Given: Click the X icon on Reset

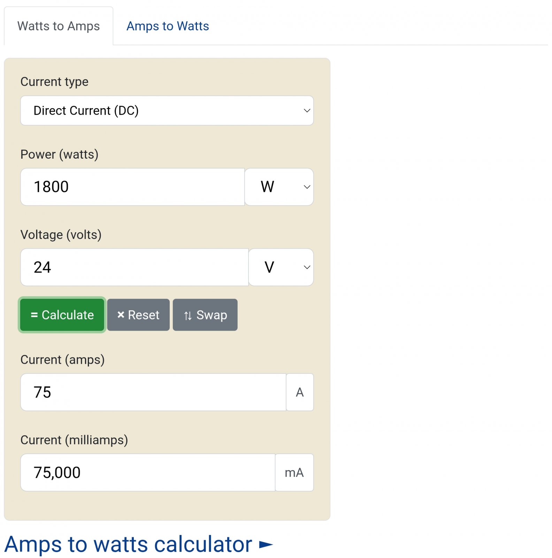Looking at the screenshot, I should (121, 315).
